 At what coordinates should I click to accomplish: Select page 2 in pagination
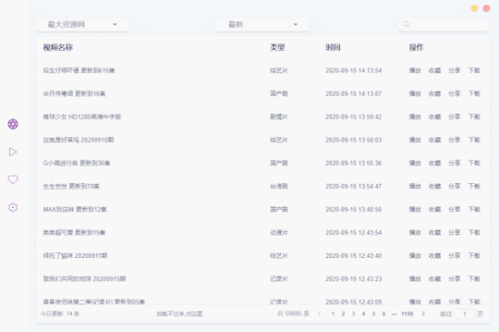tap(343, 314)
